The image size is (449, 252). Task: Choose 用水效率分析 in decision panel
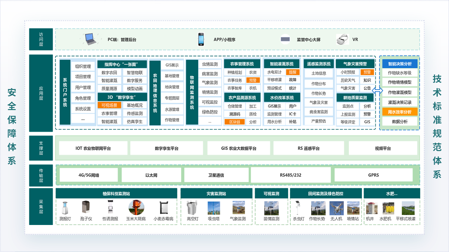[400, 112]
